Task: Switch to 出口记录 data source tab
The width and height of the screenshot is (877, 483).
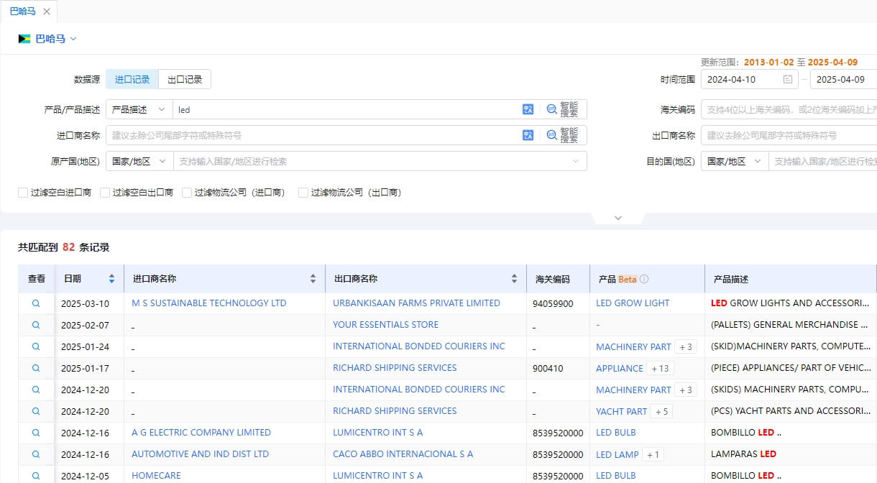Action: [185, 79]
